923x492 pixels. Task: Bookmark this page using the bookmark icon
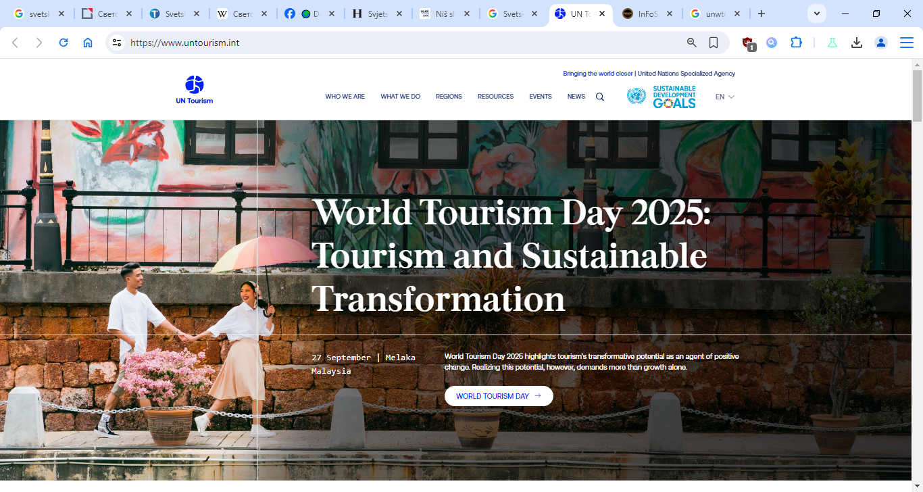(x=714, y=43)
